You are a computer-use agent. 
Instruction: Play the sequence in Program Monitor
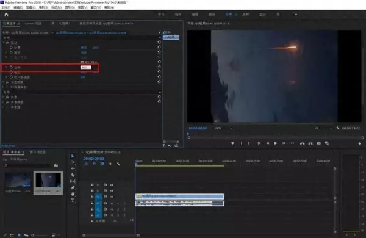coord(276,143)
